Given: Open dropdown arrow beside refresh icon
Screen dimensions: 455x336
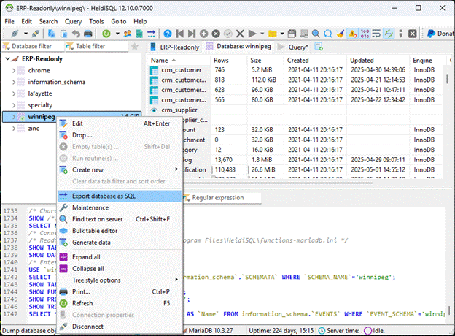Looking at the screenshot, I should click(x=117, y=34).
